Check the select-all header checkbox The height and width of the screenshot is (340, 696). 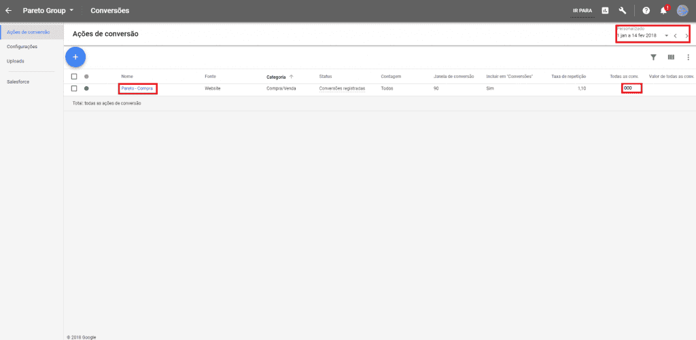[74, 77]
